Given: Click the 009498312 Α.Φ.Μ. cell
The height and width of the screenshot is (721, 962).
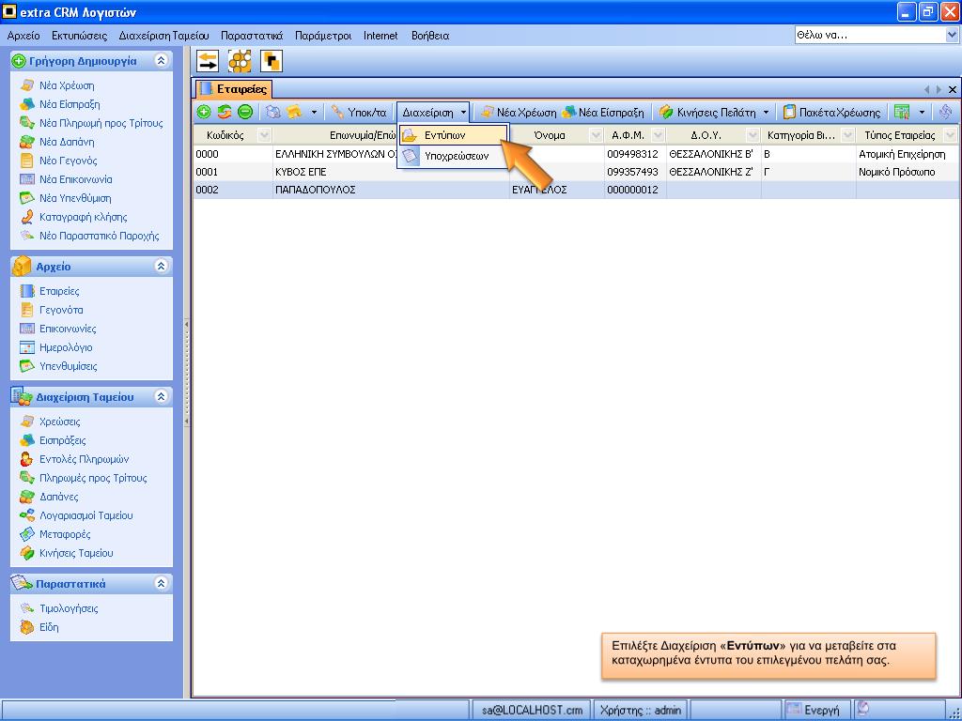Looking at the screenshot, I should coord(635,154).
